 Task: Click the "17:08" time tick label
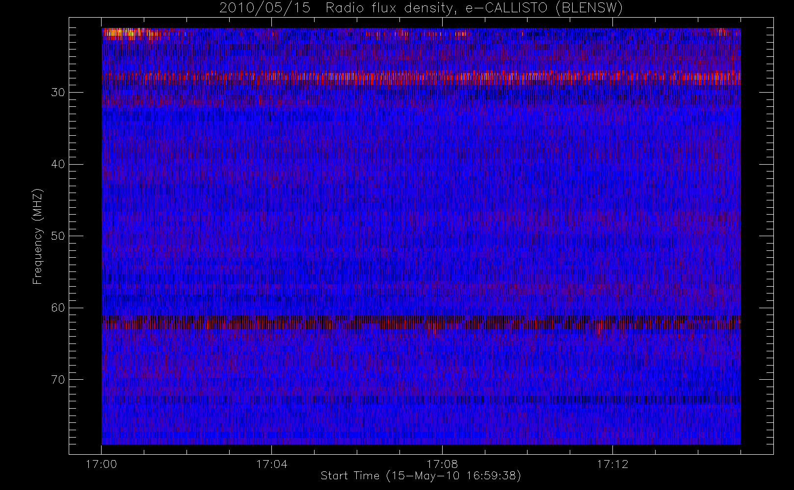(x=442, y=464)
